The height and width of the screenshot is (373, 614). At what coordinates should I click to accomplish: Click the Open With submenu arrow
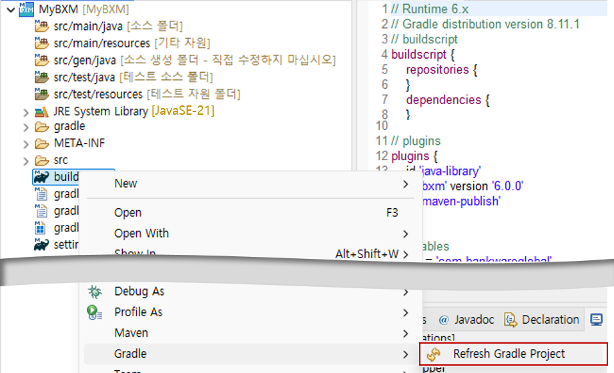coord(406,234)
